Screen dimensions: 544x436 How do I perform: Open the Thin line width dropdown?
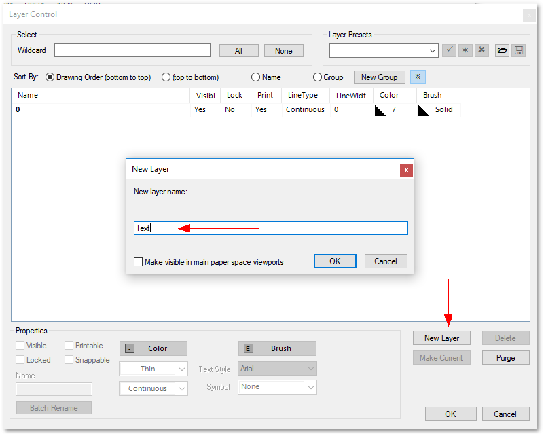click(181, 369)
